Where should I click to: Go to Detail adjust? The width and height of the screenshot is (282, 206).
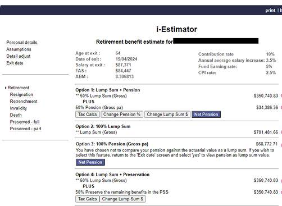(x=19, y=56)
